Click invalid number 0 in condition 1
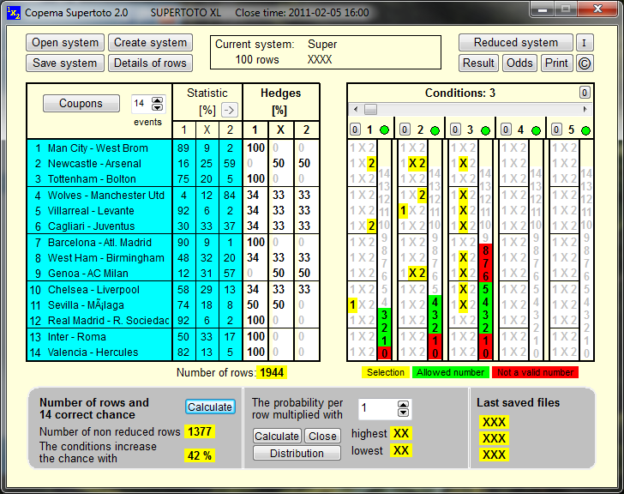The image size is (624, 494). pos(384,353)
